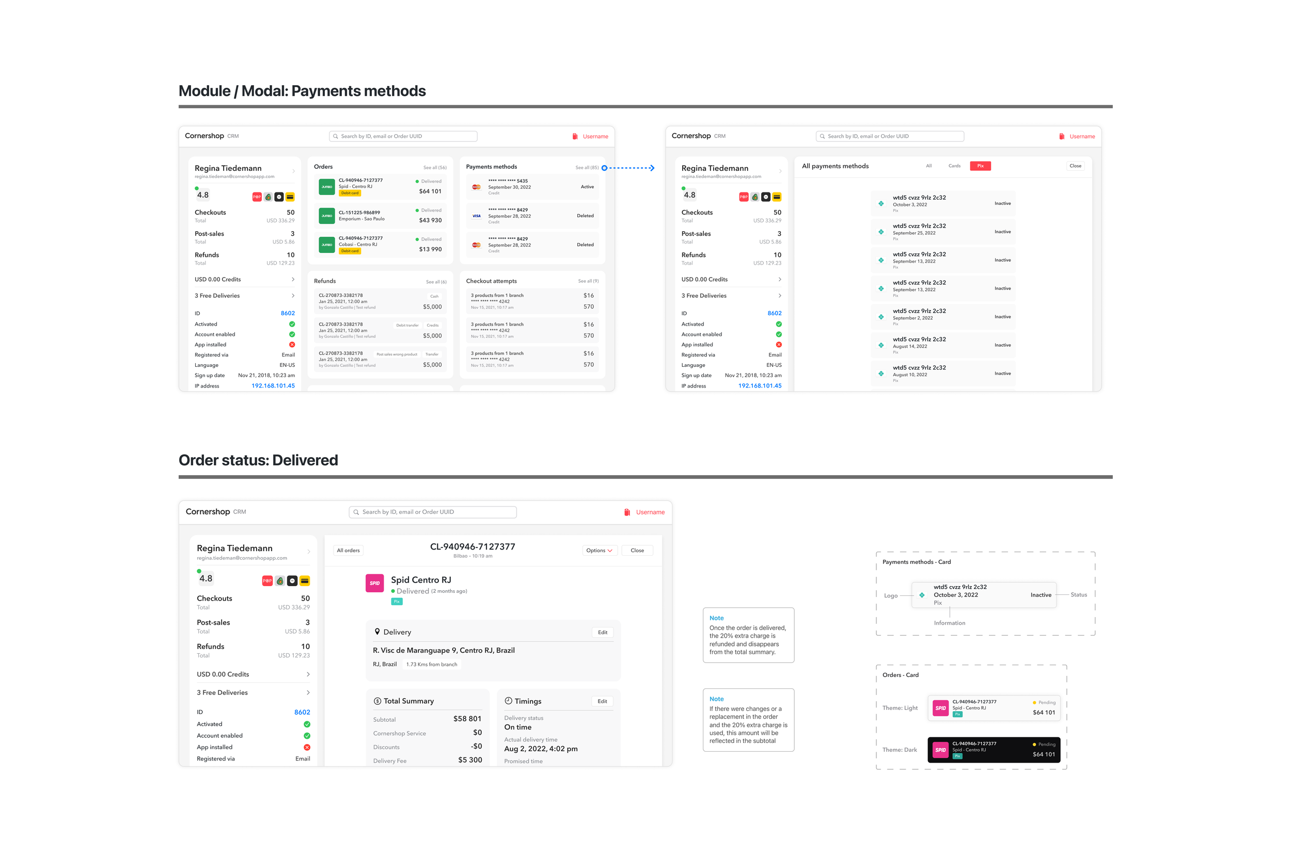The image size is (1291, 857).
Task: Click See all (85) in Payments methods
Action: point(587,168)
